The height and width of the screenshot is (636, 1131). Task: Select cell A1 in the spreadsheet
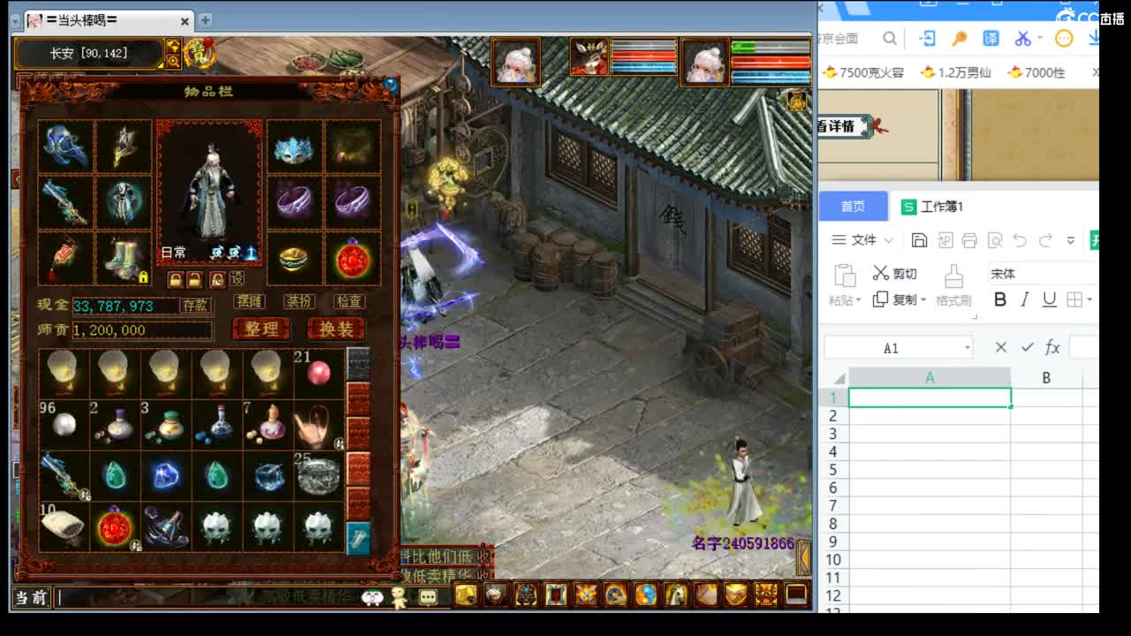pos(930,397)
